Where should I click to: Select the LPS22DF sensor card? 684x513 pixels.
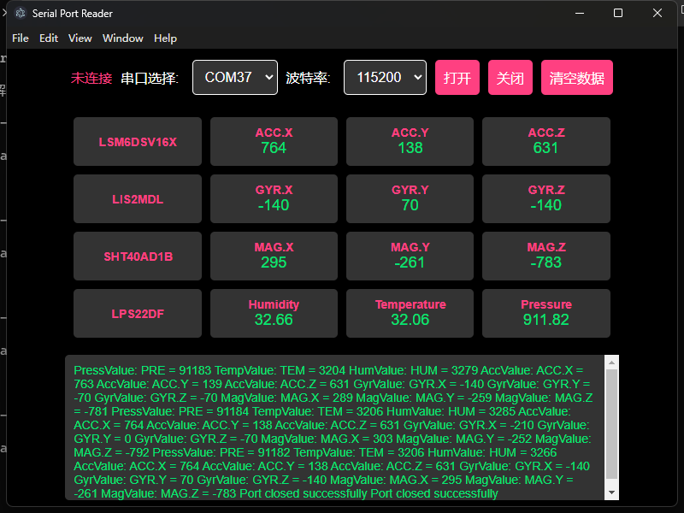point(138,313)
